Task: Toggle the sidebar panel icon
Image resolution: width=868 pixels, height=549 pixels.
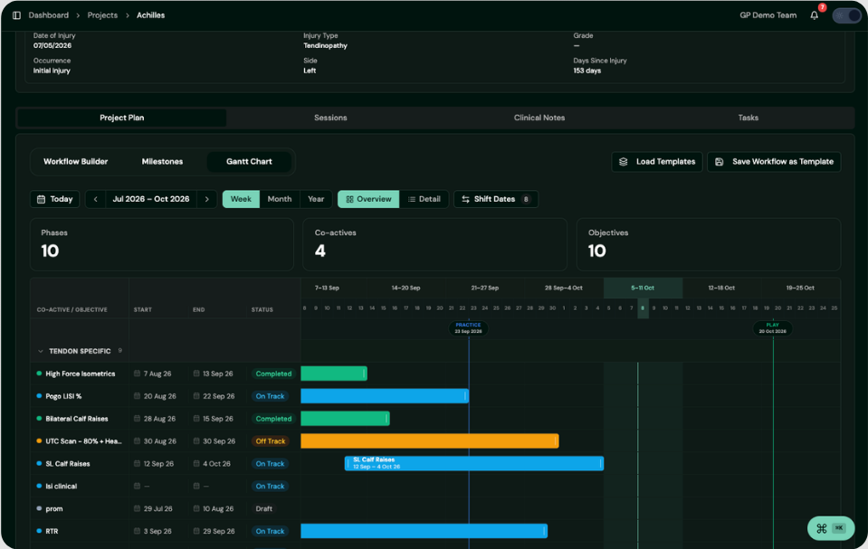Action: [16, 15]
